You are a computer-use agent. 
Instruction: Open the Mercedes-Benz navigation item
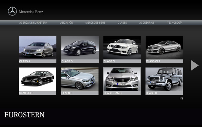pos(95,23)
